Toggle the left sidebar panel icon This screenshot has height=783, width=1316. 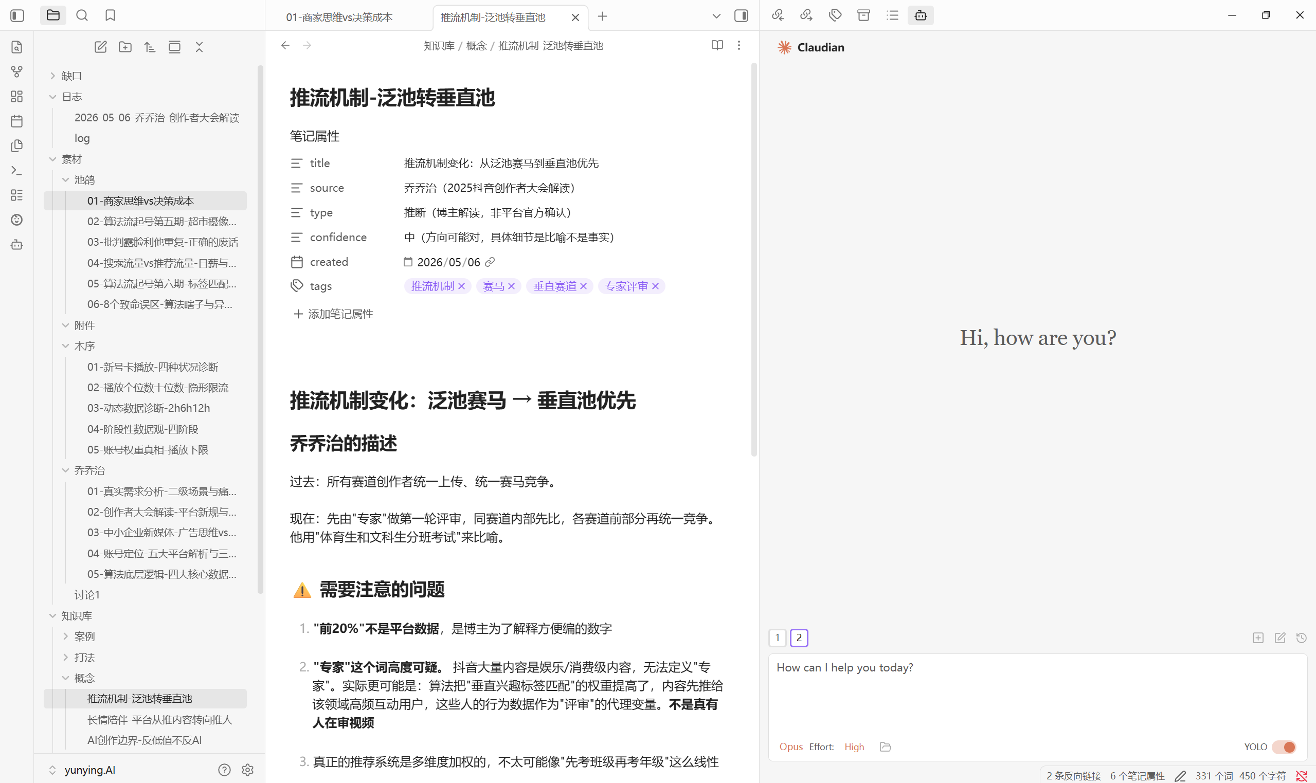[17, 16]
